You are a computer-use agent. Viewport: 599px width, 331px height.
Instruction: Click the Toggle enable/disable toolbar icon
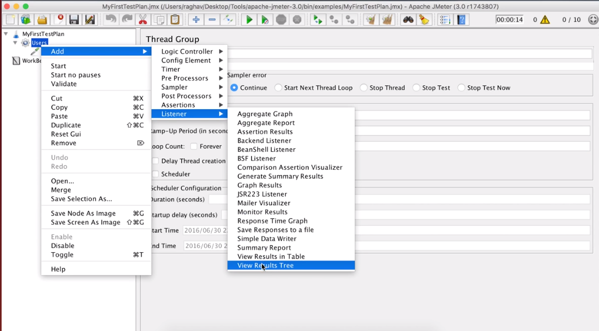pyautogui.click(x=228, y=19)
